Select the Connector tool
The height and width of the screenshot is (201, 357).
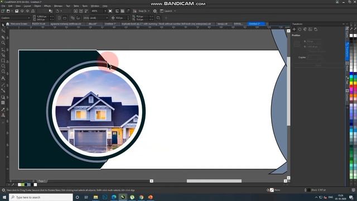3,90
